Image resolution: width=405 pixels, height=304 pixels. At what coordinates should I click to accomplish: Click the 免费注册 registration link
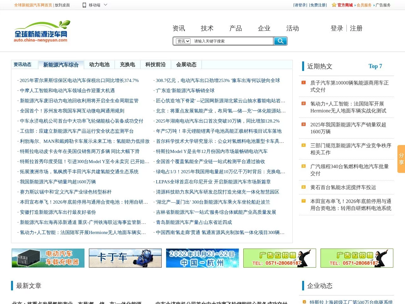pyautogui.click(x=317, y=5)
